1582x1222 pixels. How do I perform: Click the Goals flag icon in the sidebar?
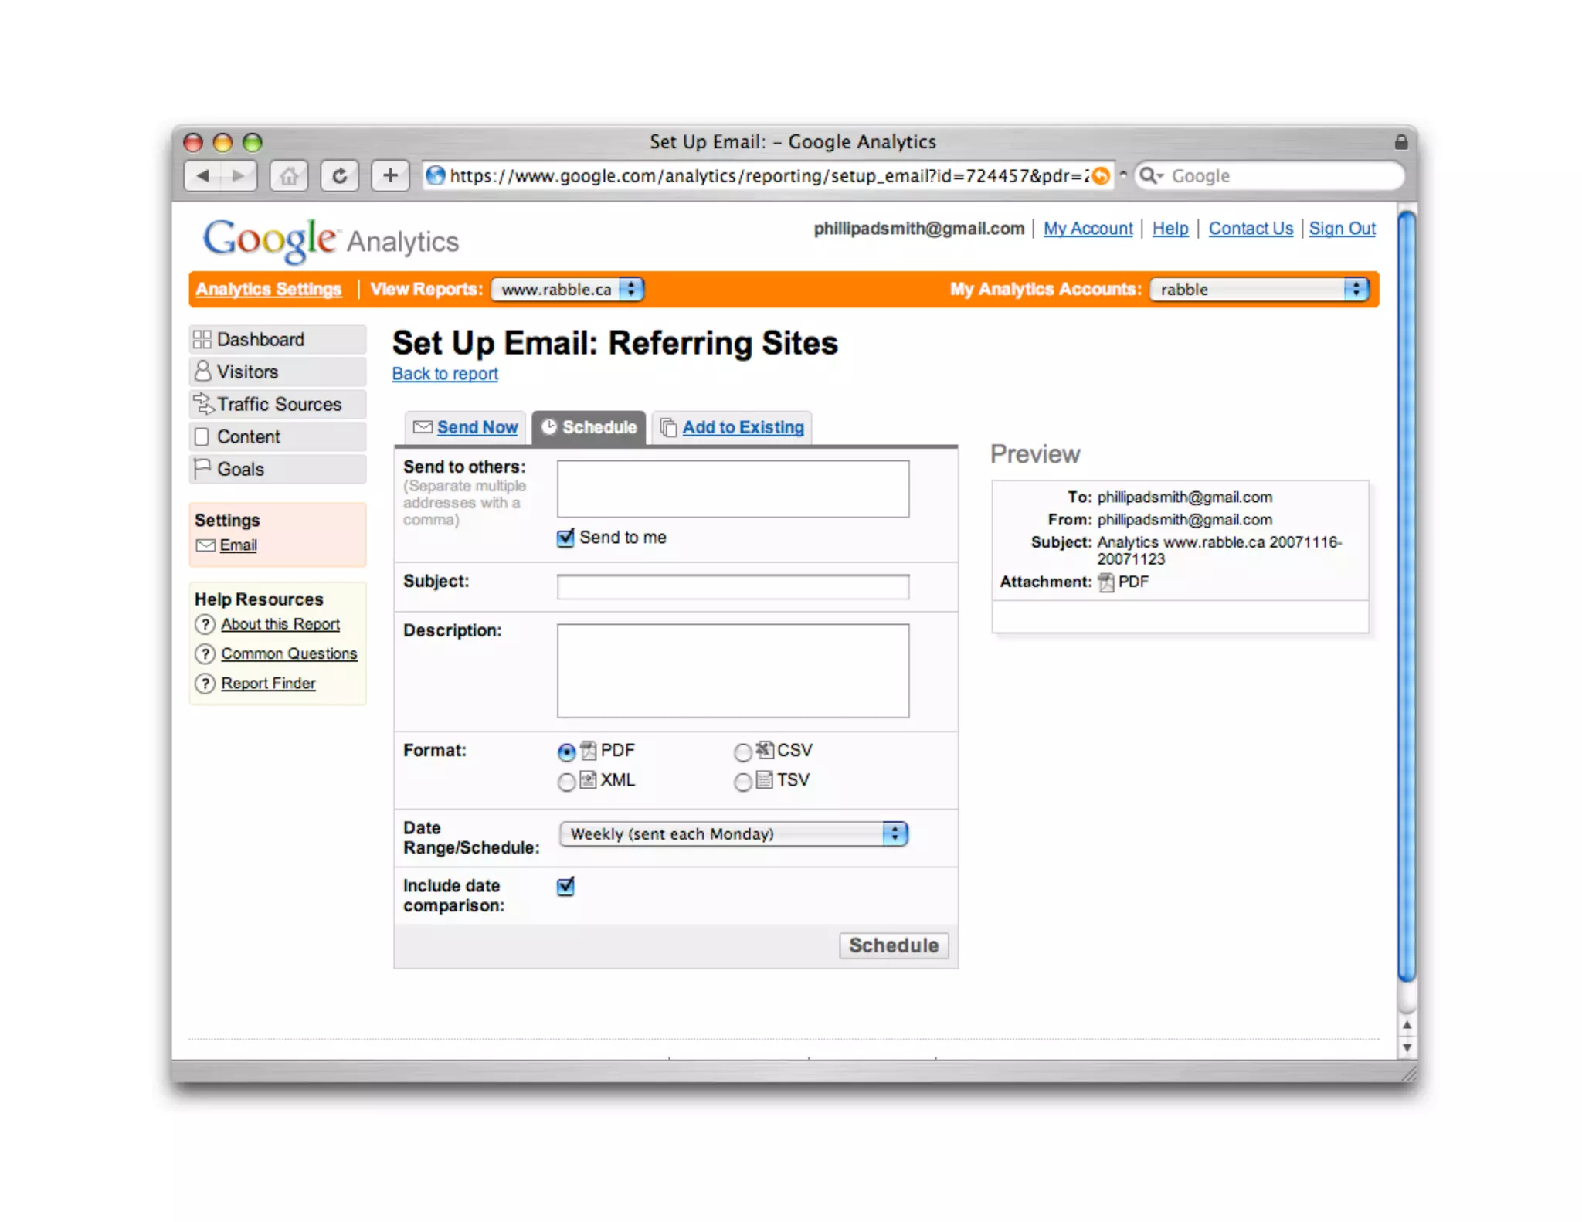[202, 469]
